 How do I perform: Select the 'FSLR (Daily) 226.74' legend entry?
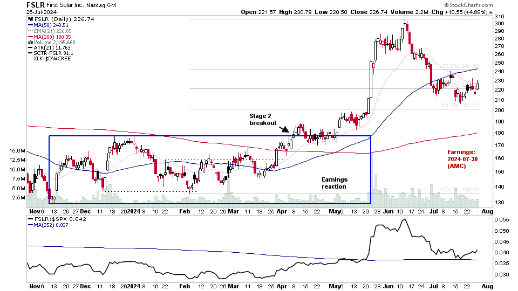click(64, 19)
